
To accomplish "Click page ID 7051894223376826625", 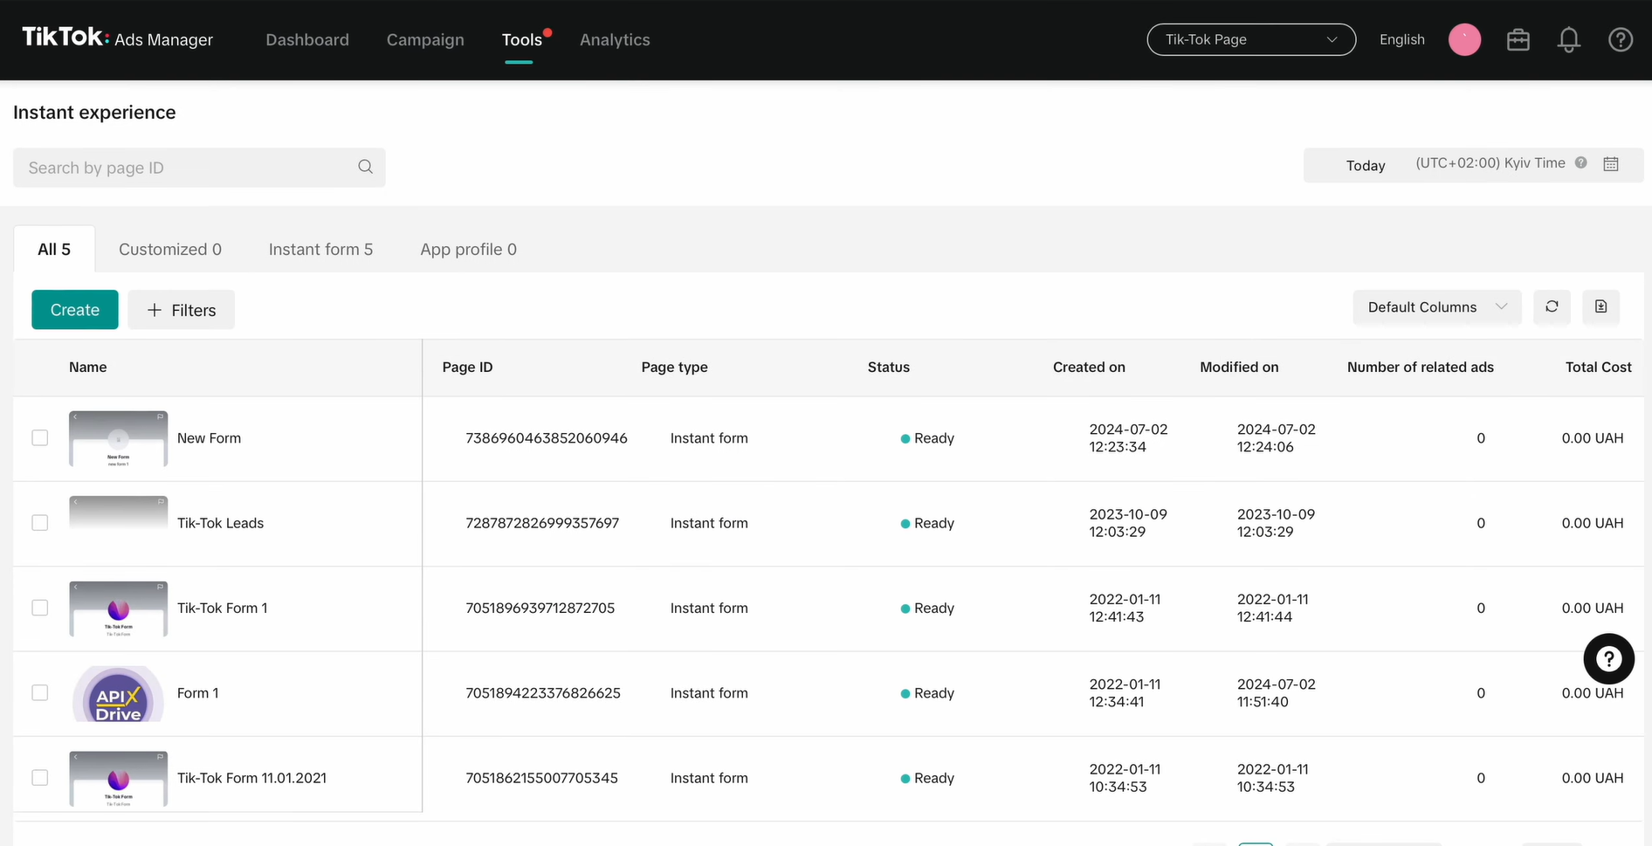I will [x=542, y=692].
